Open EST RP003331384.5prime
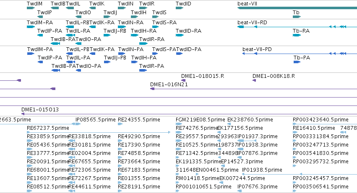 coord(321,136)
